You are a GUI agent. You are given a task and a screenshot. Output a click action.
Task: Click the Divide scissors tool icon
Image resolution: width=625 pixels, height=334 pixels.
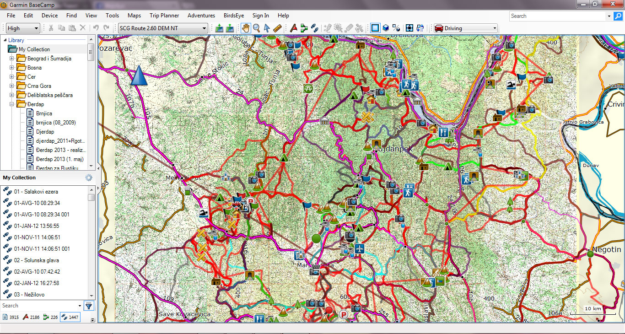pyautogui.click(x=359, y=28)
